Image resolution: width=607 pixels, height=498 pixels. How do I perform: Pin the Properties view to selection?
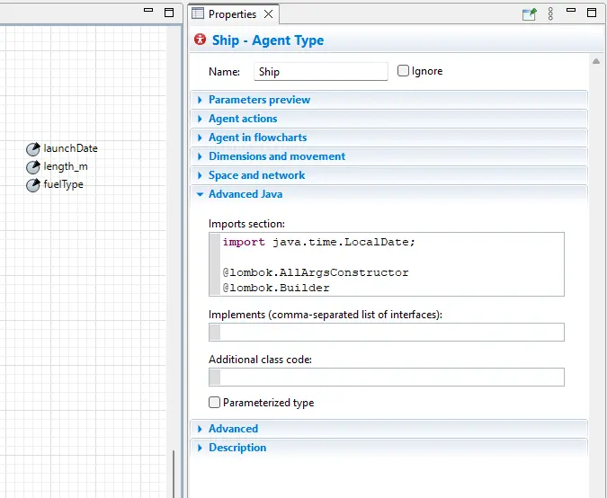point(529,14)
